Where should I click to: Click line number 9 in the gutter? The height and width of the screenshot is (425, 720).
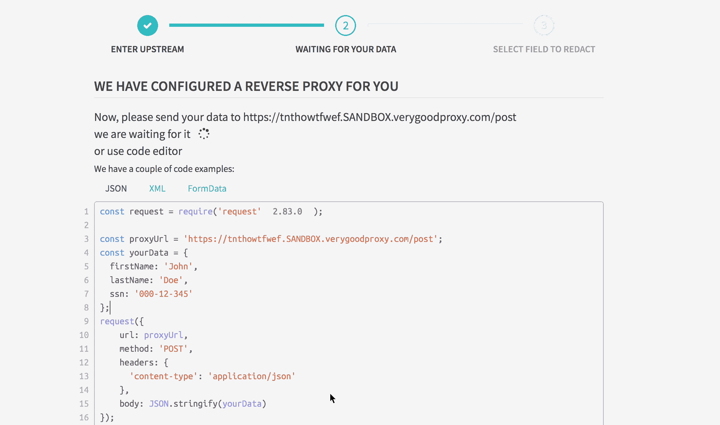86,321
